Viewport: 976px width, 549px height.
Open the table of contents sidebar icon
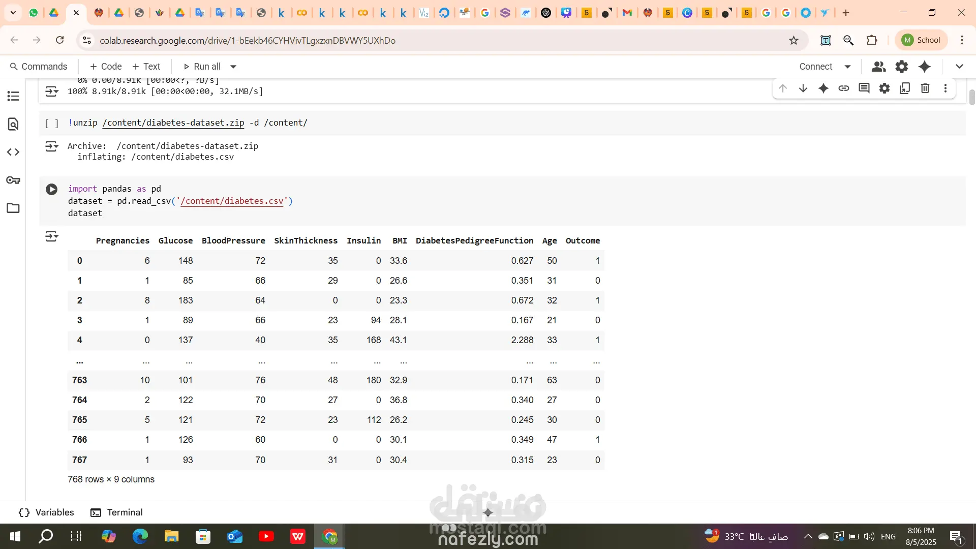pos(13,96)
